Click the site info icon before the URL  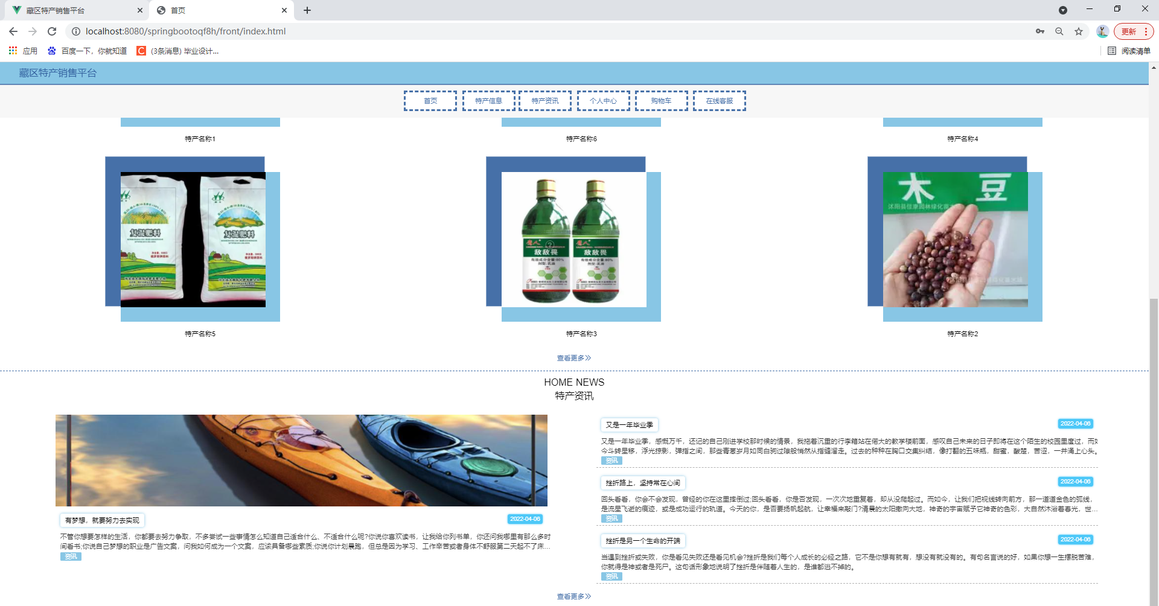(x=75, y=31)
